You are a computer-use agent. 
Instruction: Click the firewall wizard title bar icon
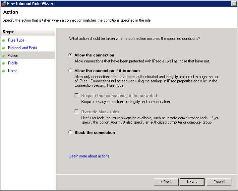pyautogui.click(x=4, y=4)
